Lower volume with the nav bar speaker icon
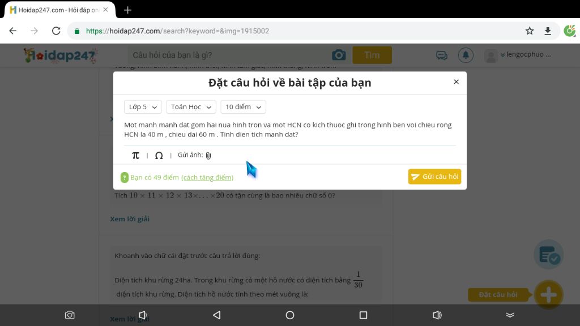The image size is (580, 326). pyautogui.click(x=143, y=315)
